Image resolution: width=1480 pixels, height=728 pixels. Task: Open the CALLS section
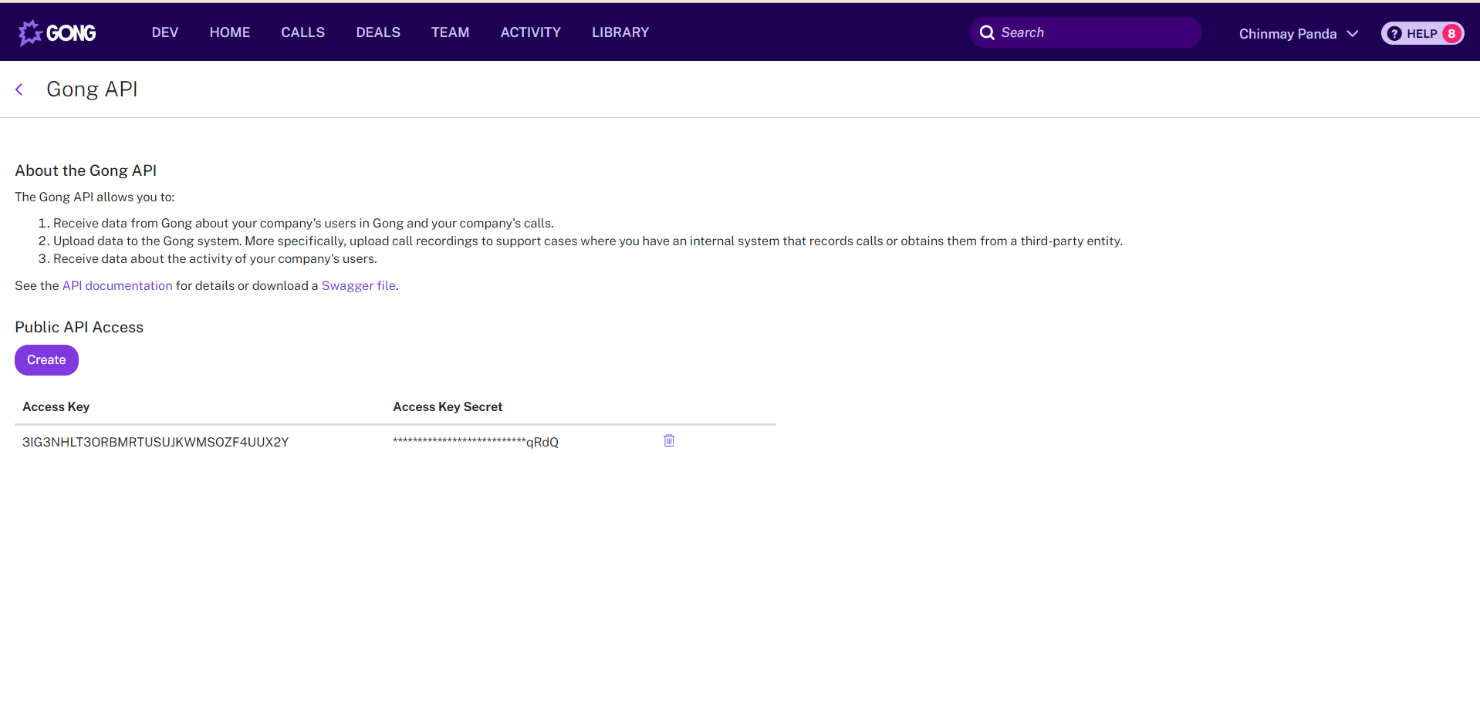tap(302, 32)
